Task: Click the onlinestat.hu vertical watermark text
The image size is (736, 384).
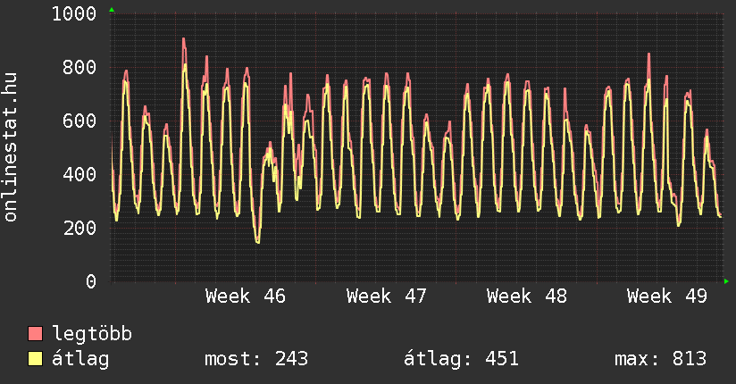Action: click(x=11, y=147)
